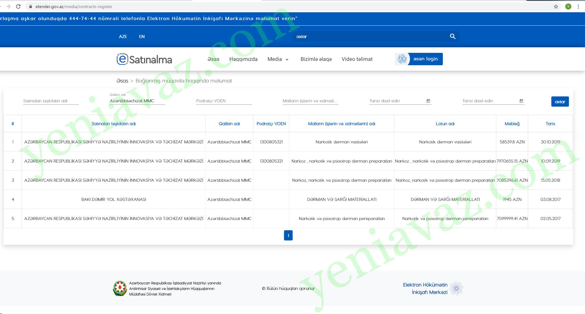The width and height of the screenshot is (585, 314).
Task: Click the blue axtar filter button
Action: 560,102
